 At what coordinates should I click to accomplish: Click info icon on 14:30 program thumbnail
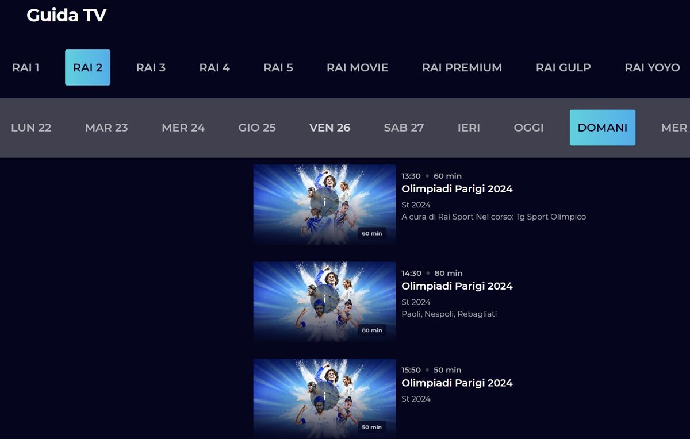(x=324, y=299)
